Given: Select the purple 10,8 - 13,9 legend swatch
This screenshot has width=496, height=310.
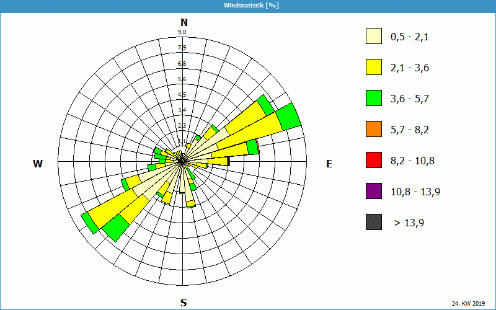Looking at the screenshot, I should [373, 192].
